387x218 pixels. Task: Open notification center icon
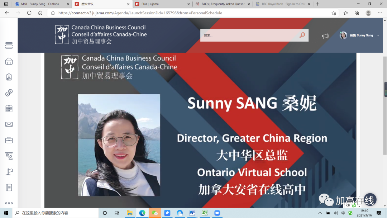(x=379, y=213)
